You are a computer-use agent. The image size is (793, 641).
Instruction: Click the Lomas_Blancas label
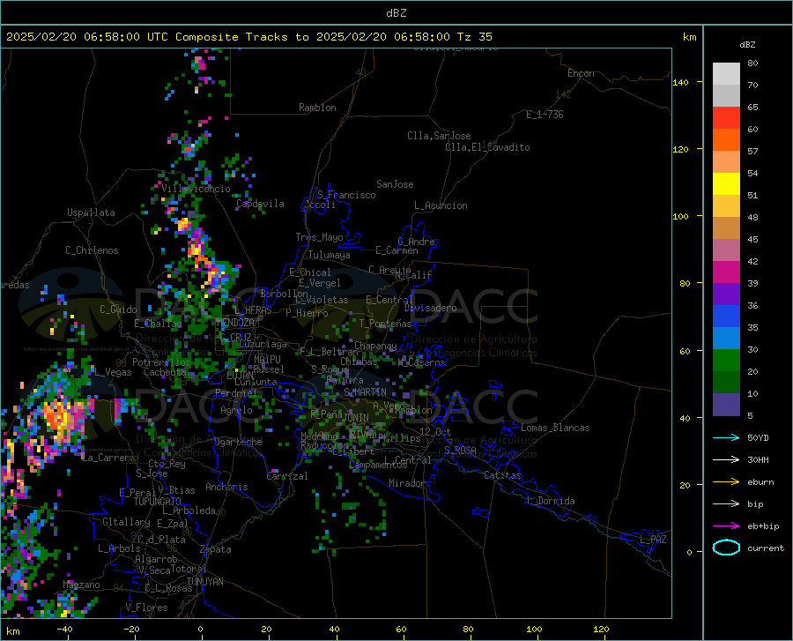click(555, 428)
